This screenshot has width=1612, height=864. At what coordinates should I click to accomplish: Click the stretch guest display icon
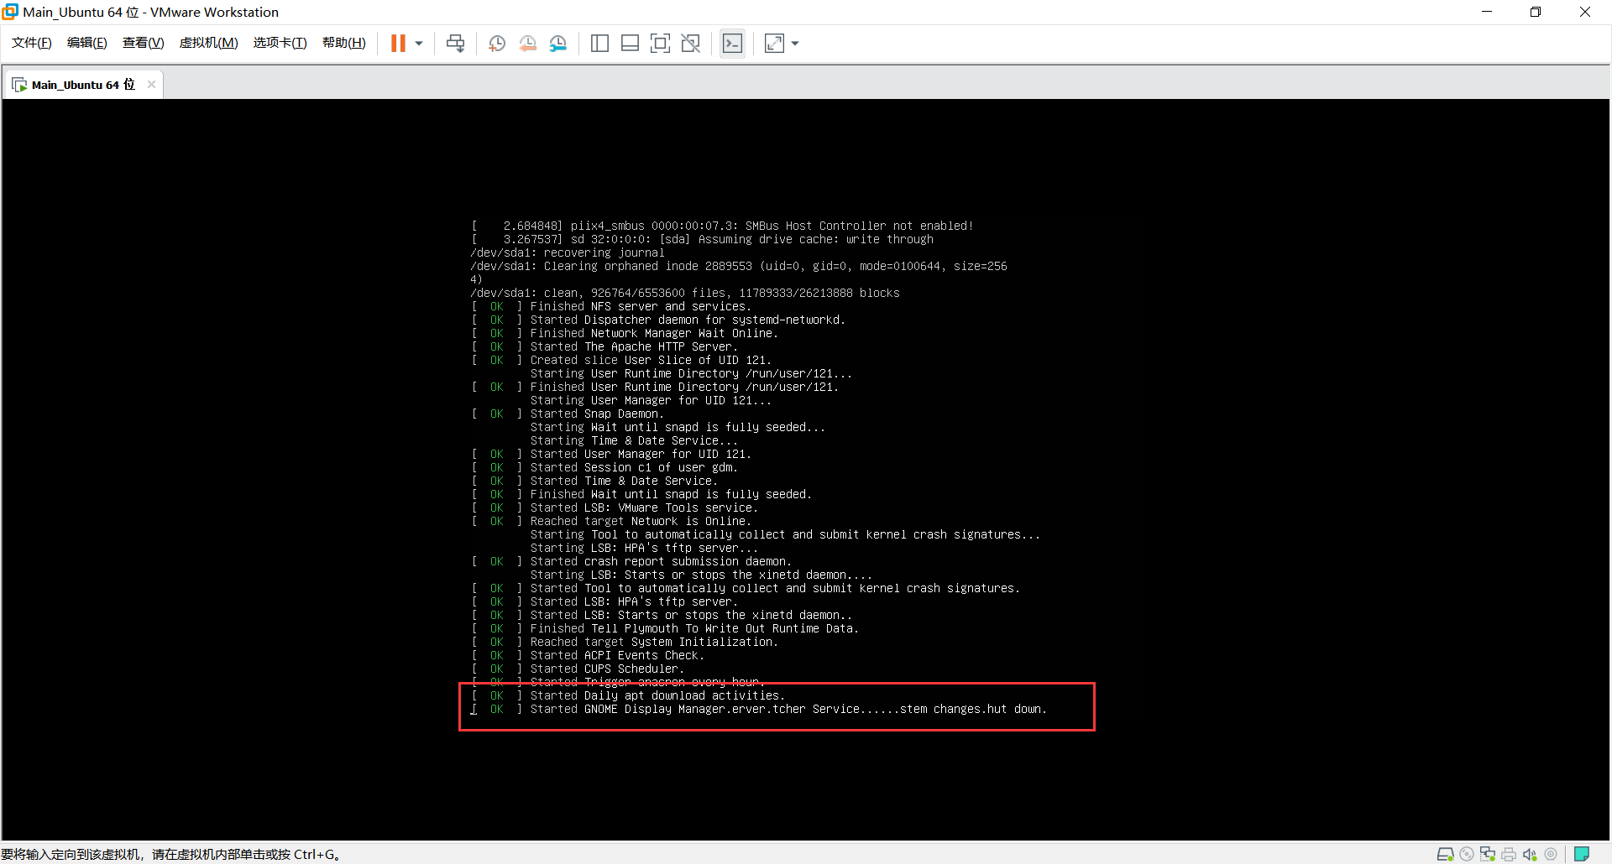coord(774,44)
